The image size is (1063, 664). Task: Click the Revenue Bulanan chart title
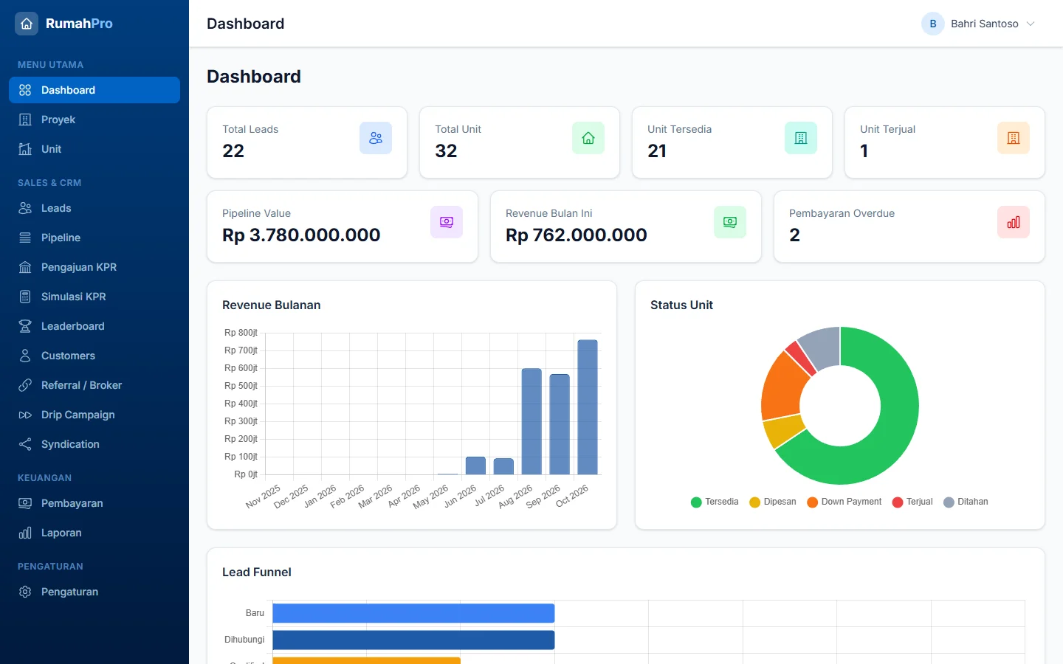[272, 305]
